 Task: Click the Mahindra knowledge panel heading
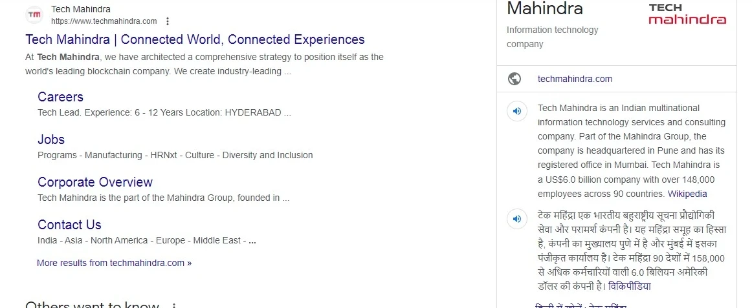pos(545,9)
